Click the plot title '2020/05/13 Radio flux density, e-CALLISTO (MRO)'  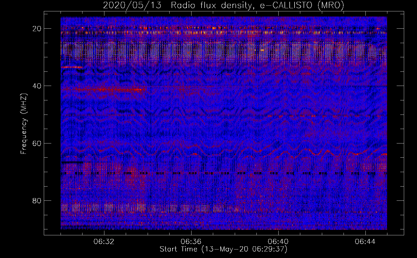click(223, 5)
